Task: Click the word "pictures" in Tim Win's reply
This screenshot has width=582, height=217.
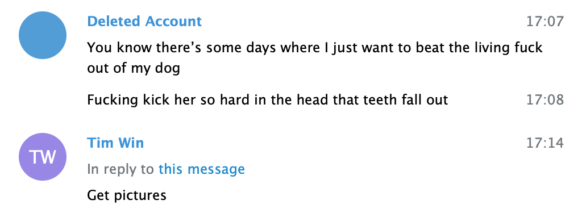Action: [140, 195]
